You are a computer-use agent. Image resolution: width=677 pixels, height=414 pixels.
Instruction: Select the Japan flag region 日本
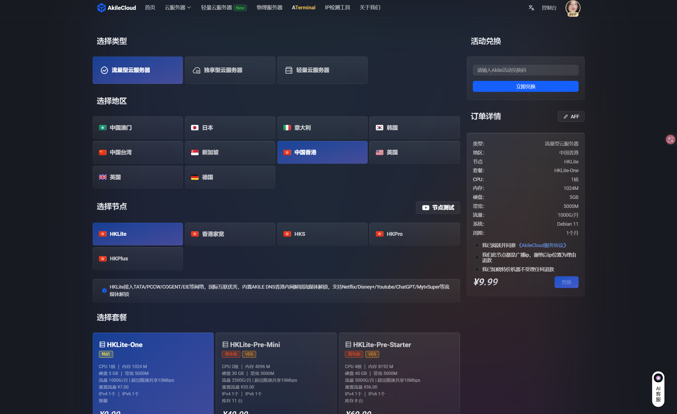point(230,128)
